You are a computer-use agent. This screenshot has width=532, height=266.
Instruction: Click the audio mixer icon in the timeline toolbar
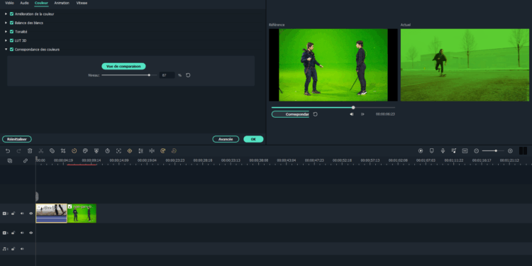[x=454, y=150]
